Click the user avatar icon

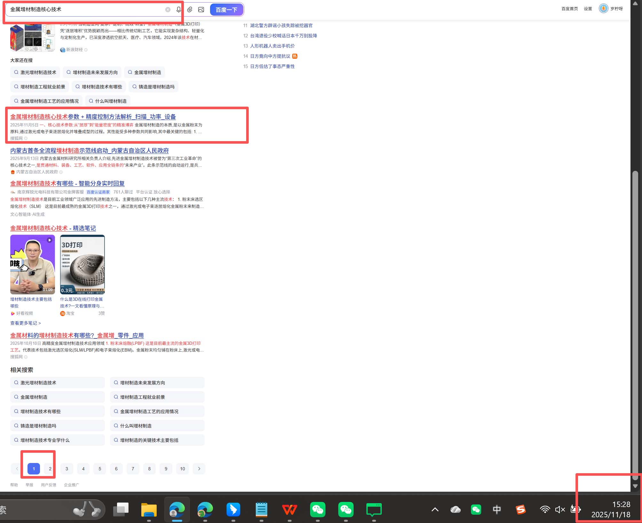coord(603,9)
